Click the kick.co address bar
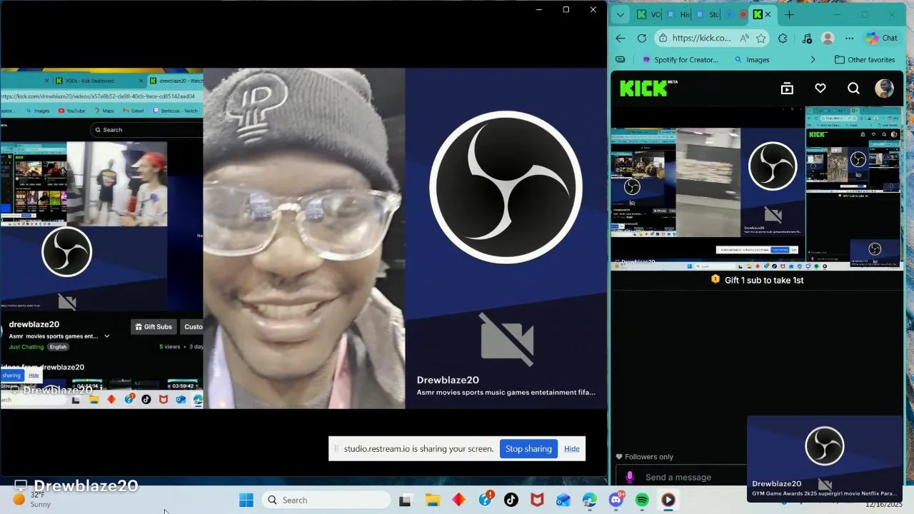914x514 pixels. click(x=701, y=39)
